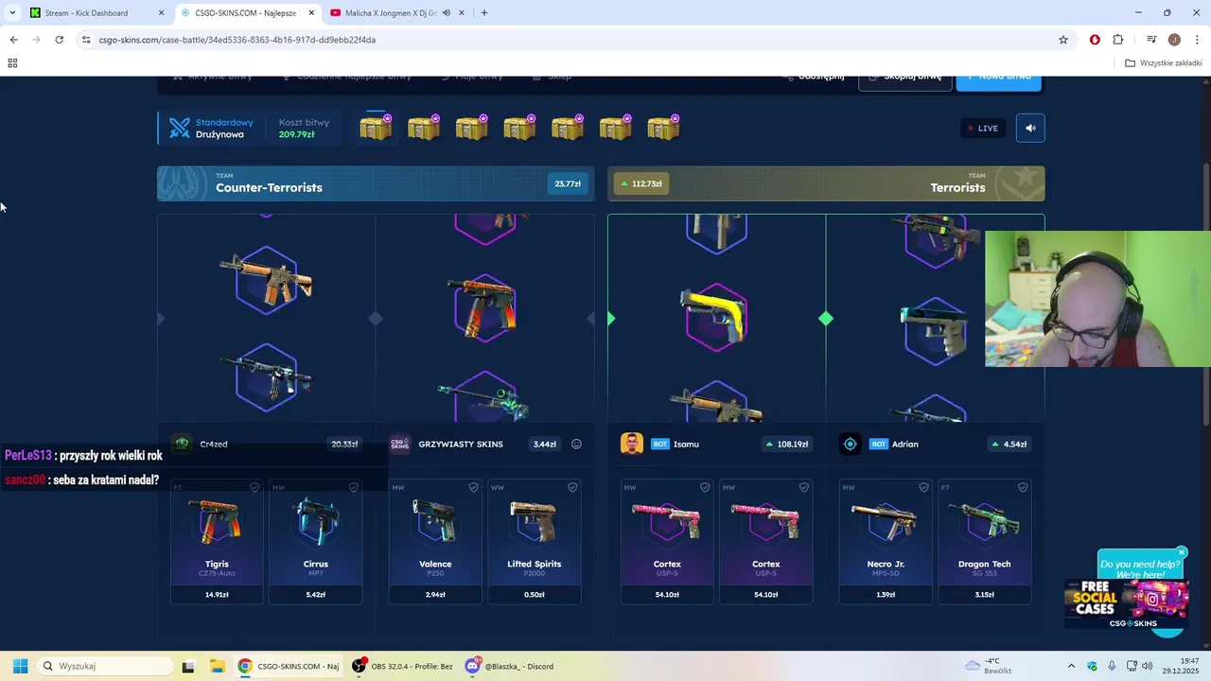The image size is (1211, 681).
Task: Click the check icon on Dragon Tech card
Action: pos(1023,487)
